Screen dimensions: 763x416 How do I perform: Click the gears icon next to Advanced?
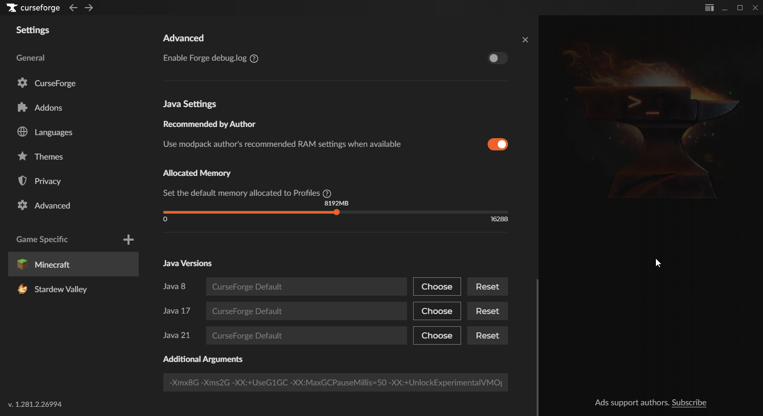pos(22,205)
